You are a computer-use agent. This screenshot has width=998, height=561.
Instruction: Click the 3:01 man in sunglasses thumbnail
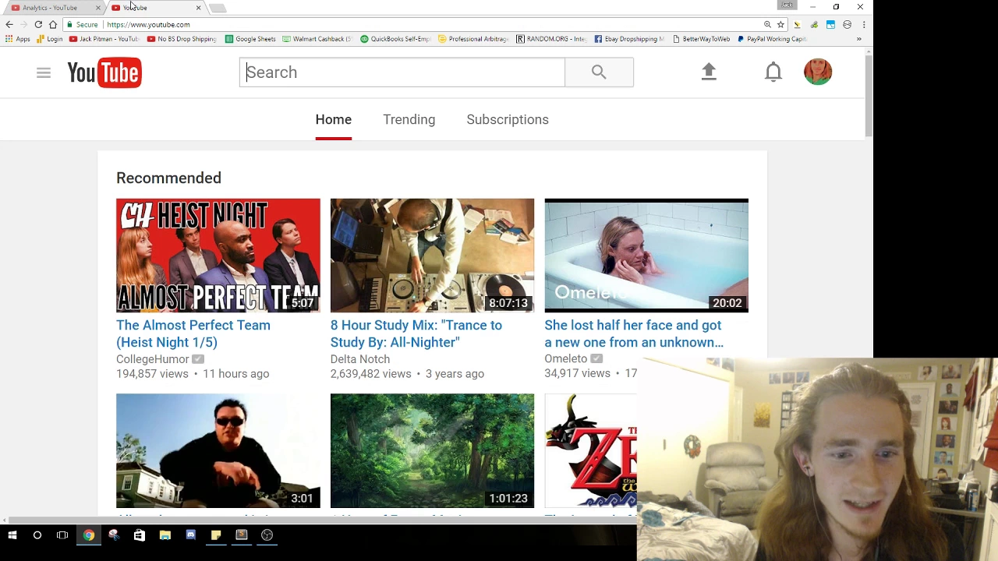click(x=218, y=450)
